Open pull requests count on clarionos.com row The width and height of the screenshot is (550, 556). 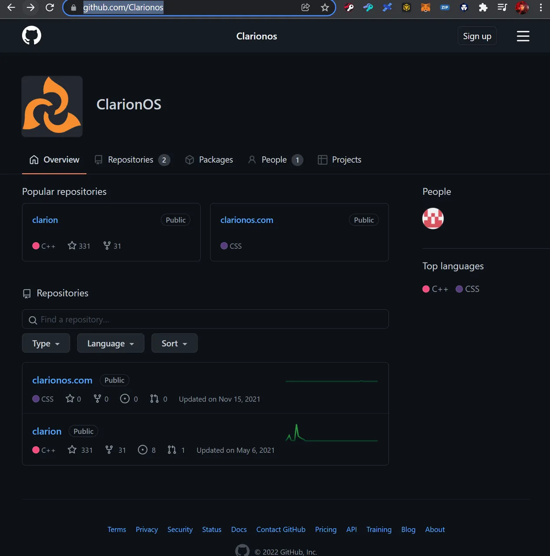click(x=158, y=399)
